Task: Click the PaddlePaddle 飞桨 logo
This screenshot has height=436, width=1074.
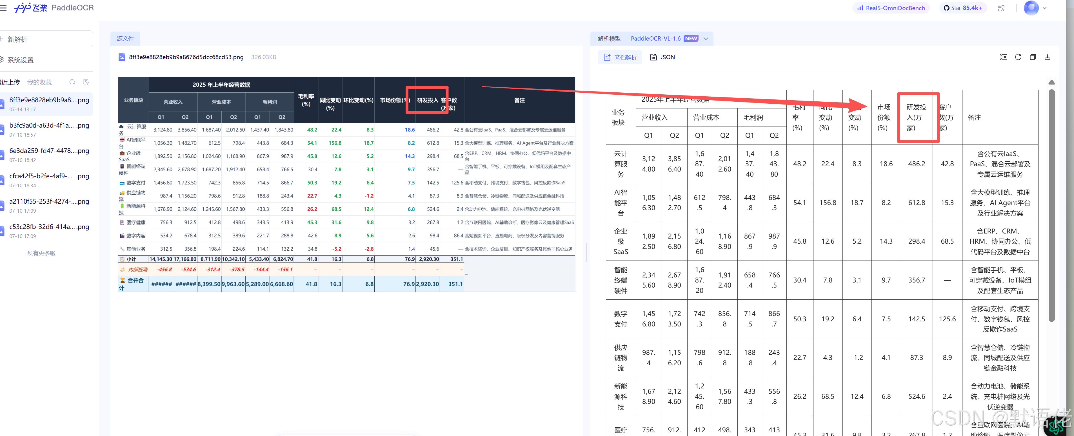Action: tap(30, 8)
